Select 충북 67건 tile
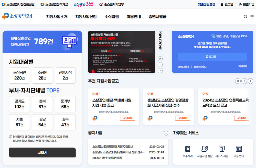The width and height of the screenshot is (256, 168). click(42, 104)
